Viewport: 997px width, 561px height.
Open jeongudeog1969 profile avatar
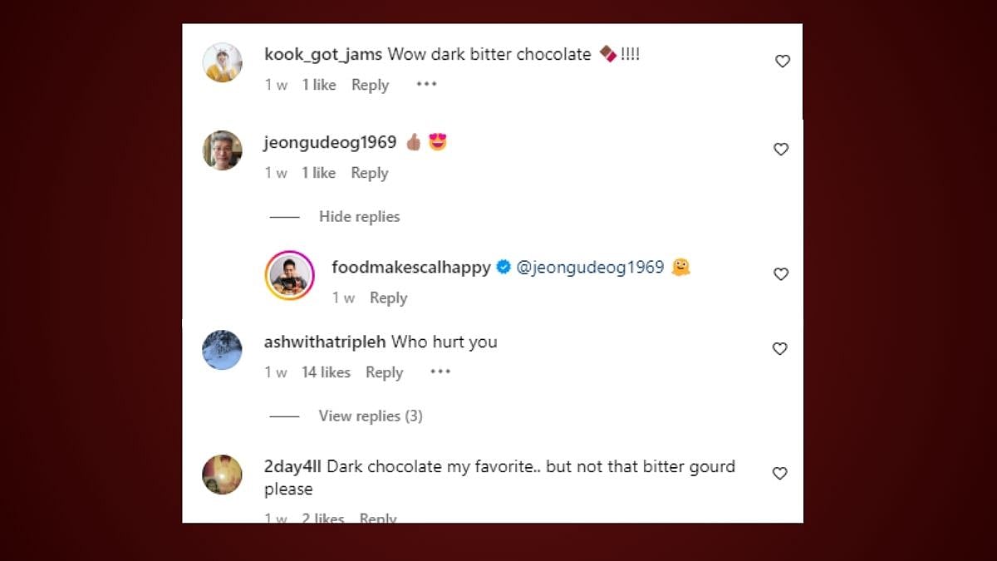point(223,150)
